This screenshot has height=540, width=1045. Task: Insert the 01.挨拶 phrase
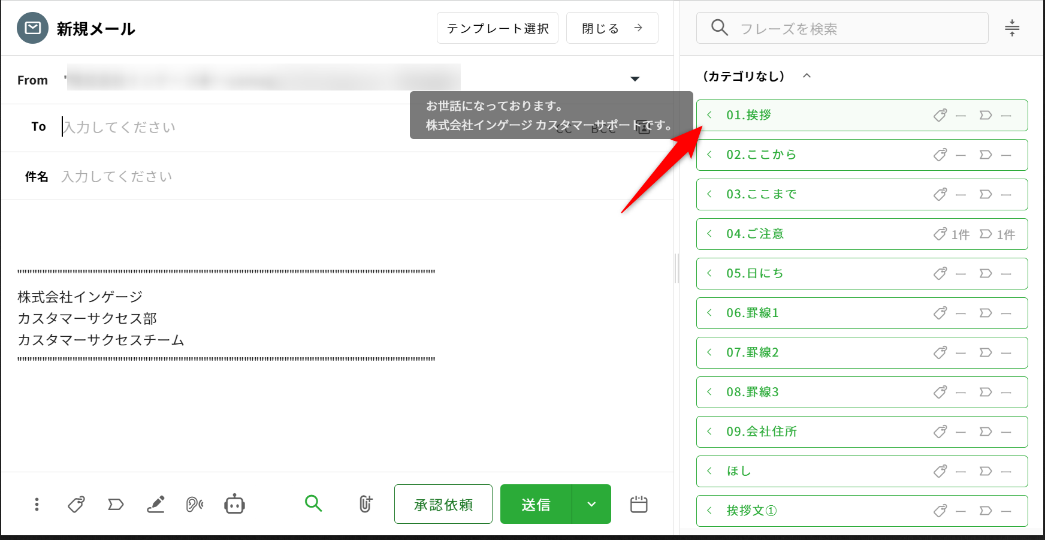point(749,115)
